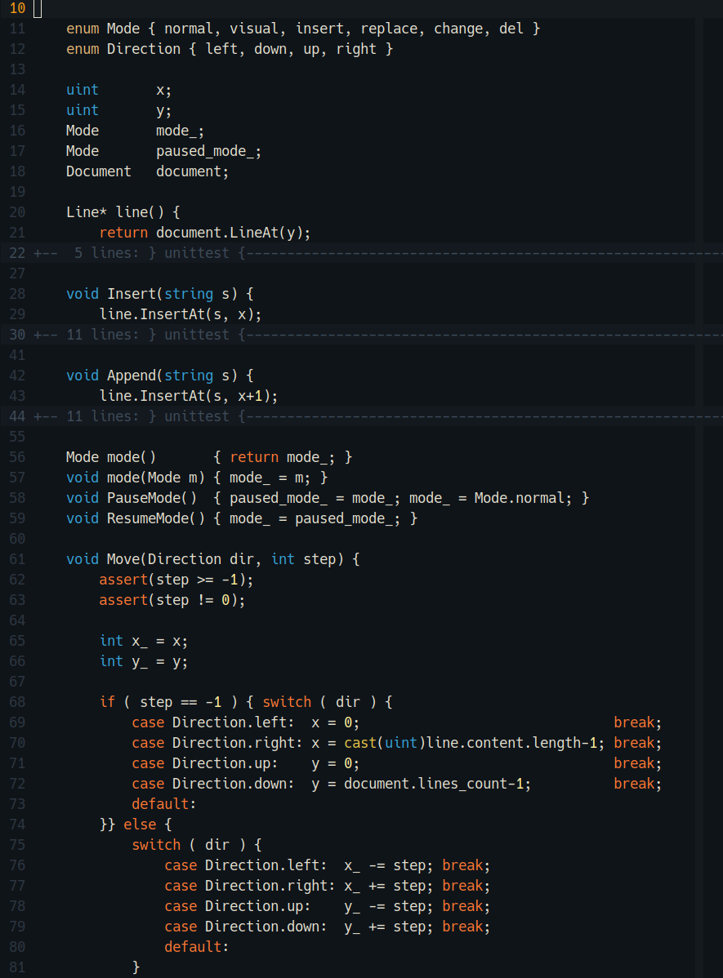Click 'return document.LineAt(y);' statement
The width and height of the screenshot is (723, 978).
point(205,233)
